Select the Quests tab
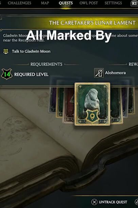This screenshot has width=138, height=208. point(66,3)
